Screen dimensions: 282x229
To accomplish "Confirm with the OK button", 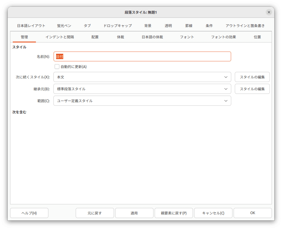I will pyautogui.click(x=253, y=213).
